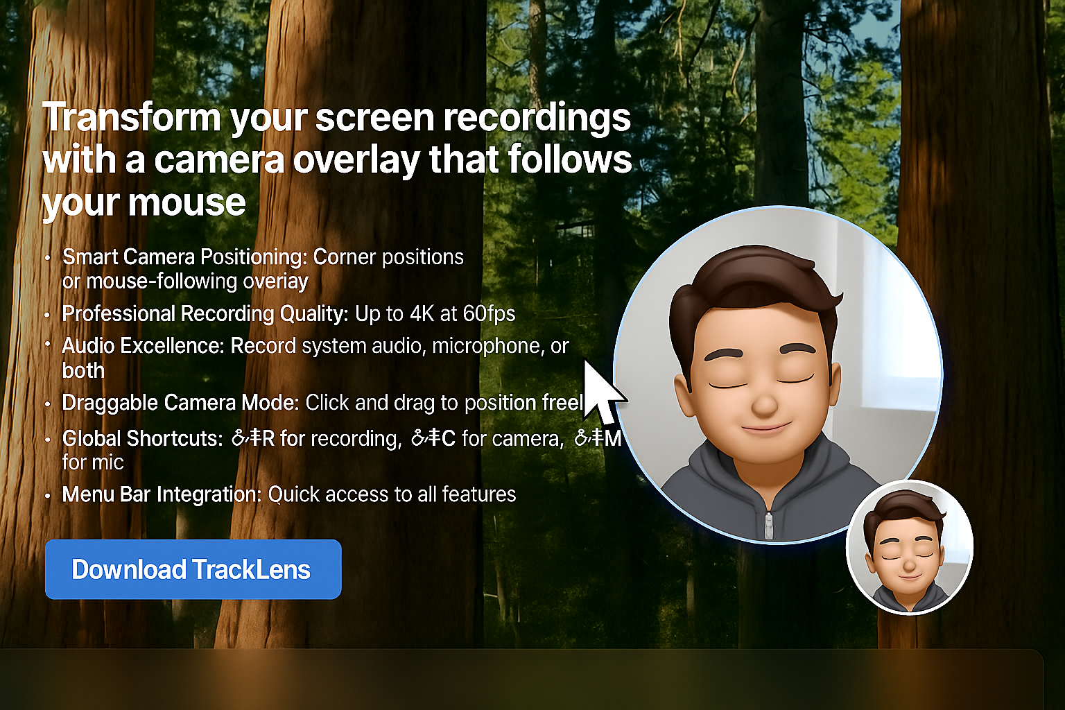Click the Download TrackLens button

[x=193, y=569]
